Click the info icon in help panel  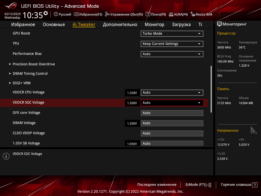pyautogui.click(x=6, y=156)
